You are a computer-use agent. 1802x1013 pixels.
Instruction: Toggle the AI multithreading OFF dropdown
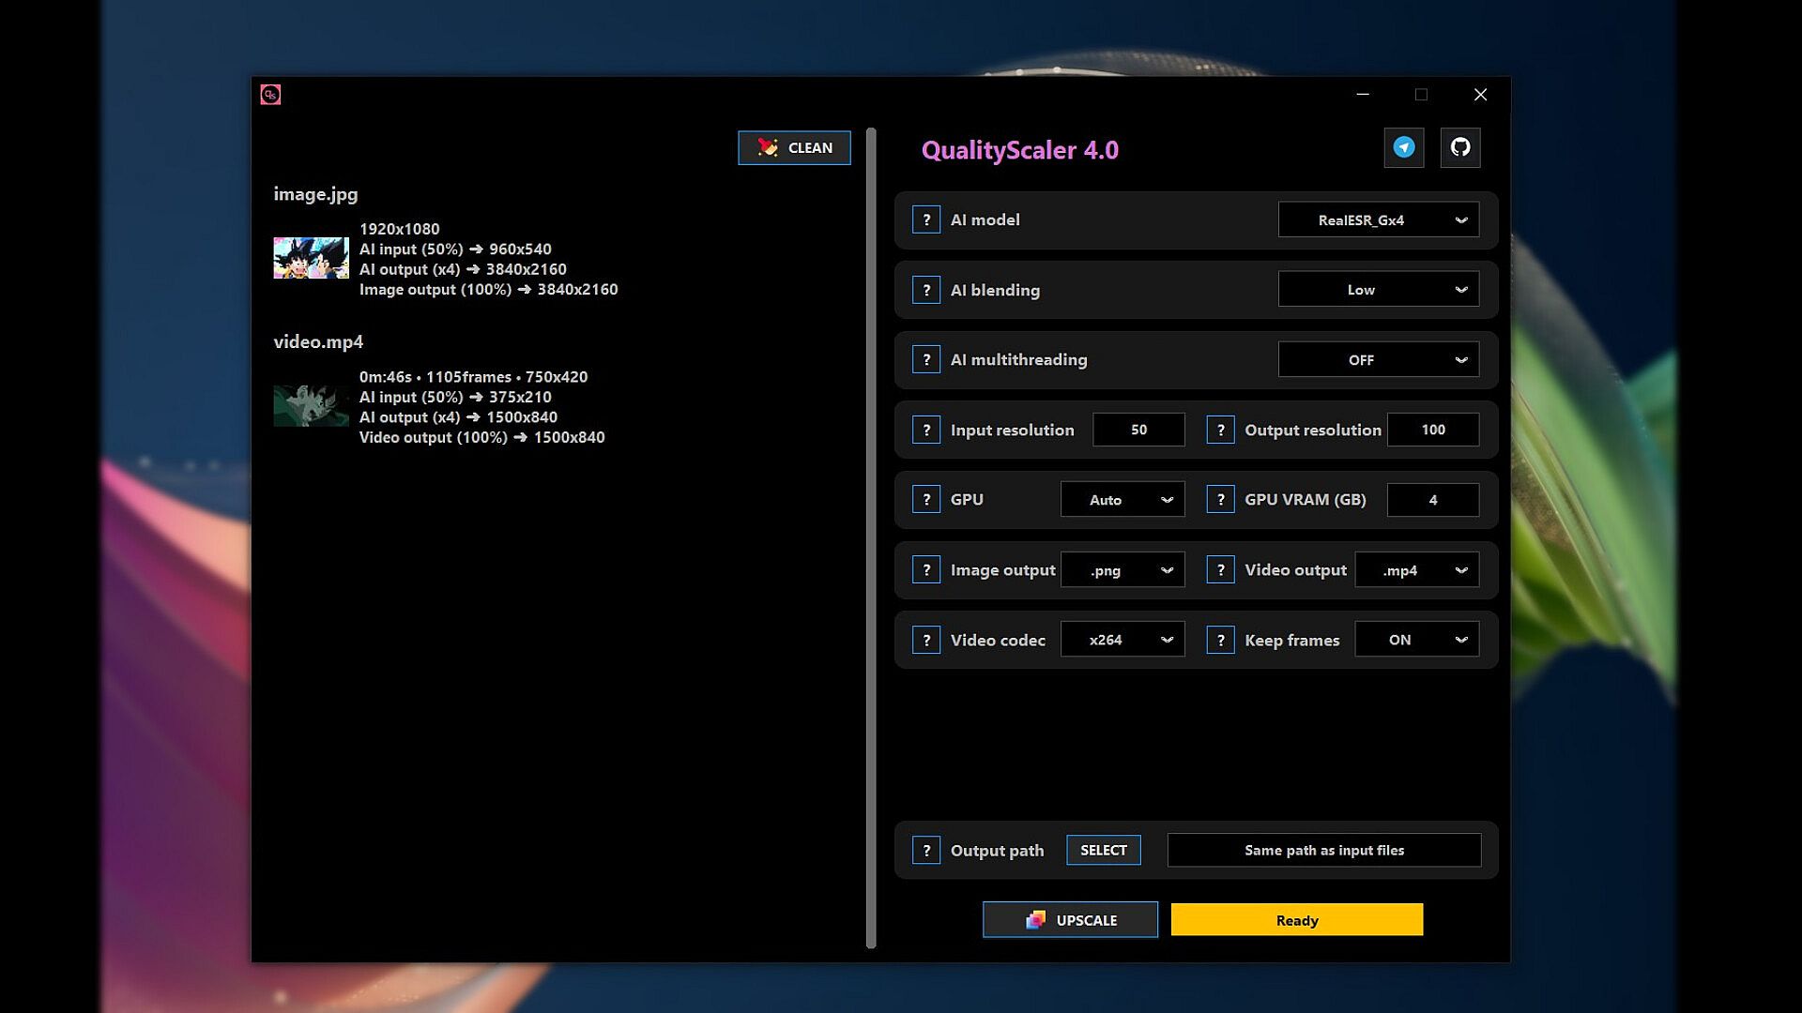point(1378,360)
